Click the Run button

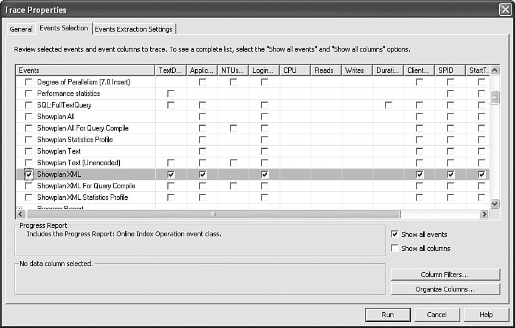[387, 315]
